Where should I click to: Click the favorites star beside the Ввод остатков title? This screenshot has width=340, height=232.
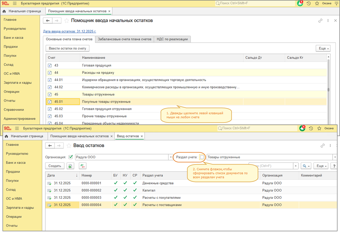[69, 146]
